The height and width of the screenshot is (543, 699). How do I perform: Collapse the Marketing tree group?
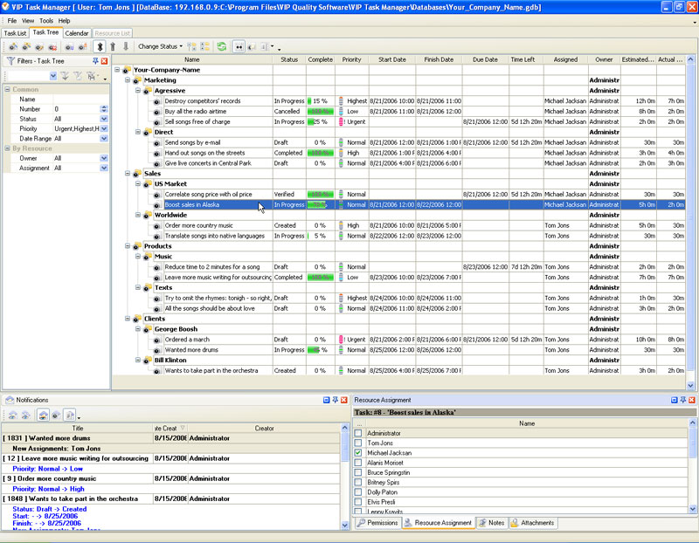click(x=128, y=80)
